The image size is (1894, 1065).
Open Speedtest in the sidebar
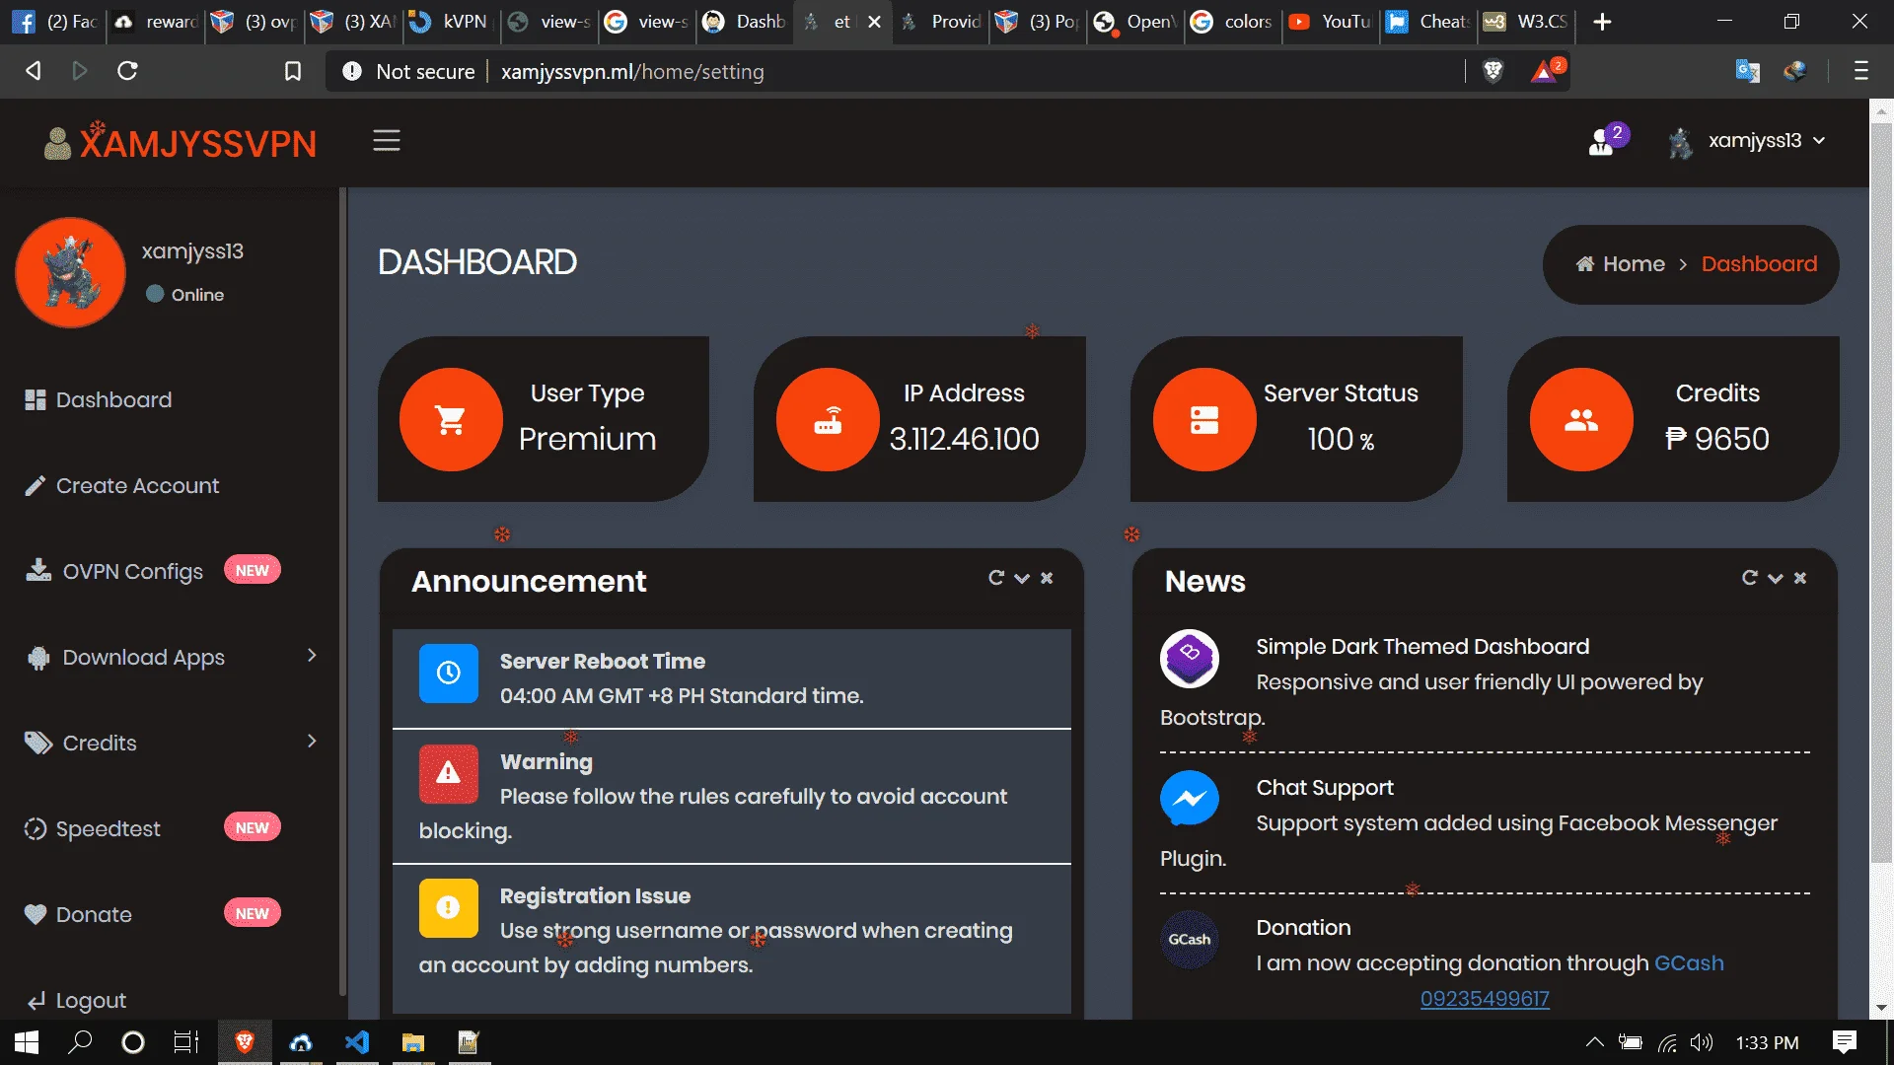click(x=93, y=828)
